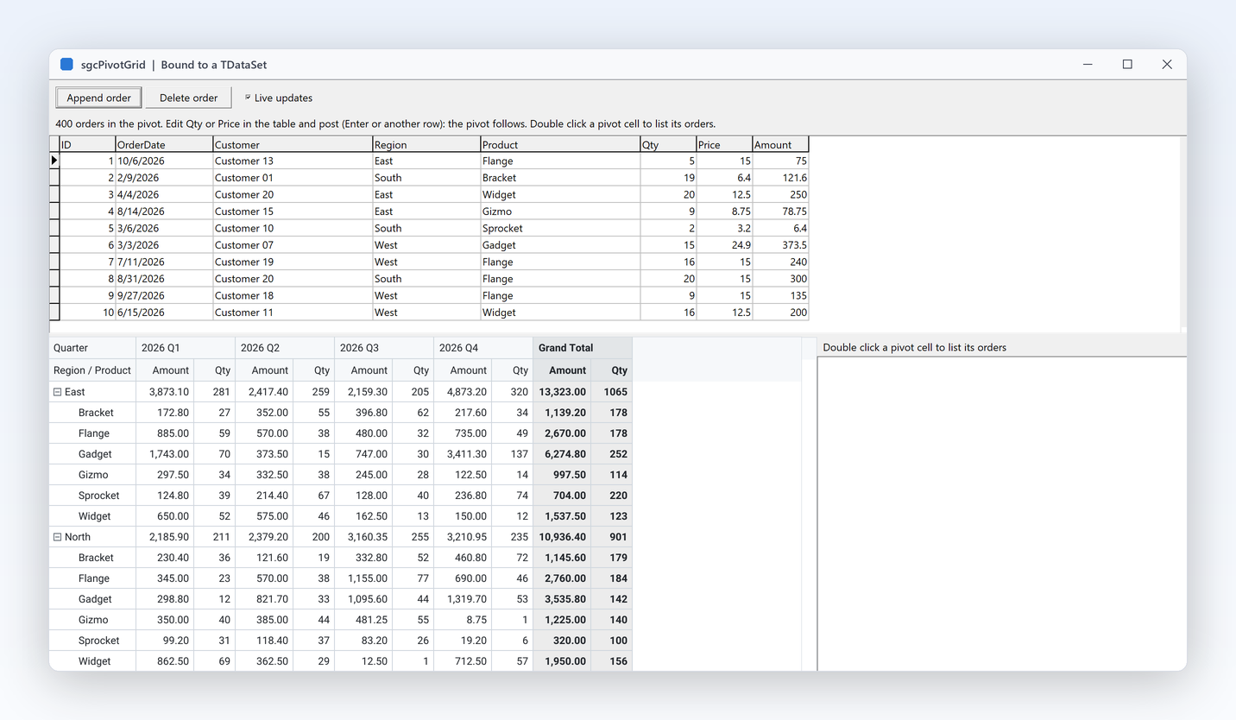The image size is (1236, 720).
Task: Click the order date 10/6/2026 cell
Action: (164, 161)
